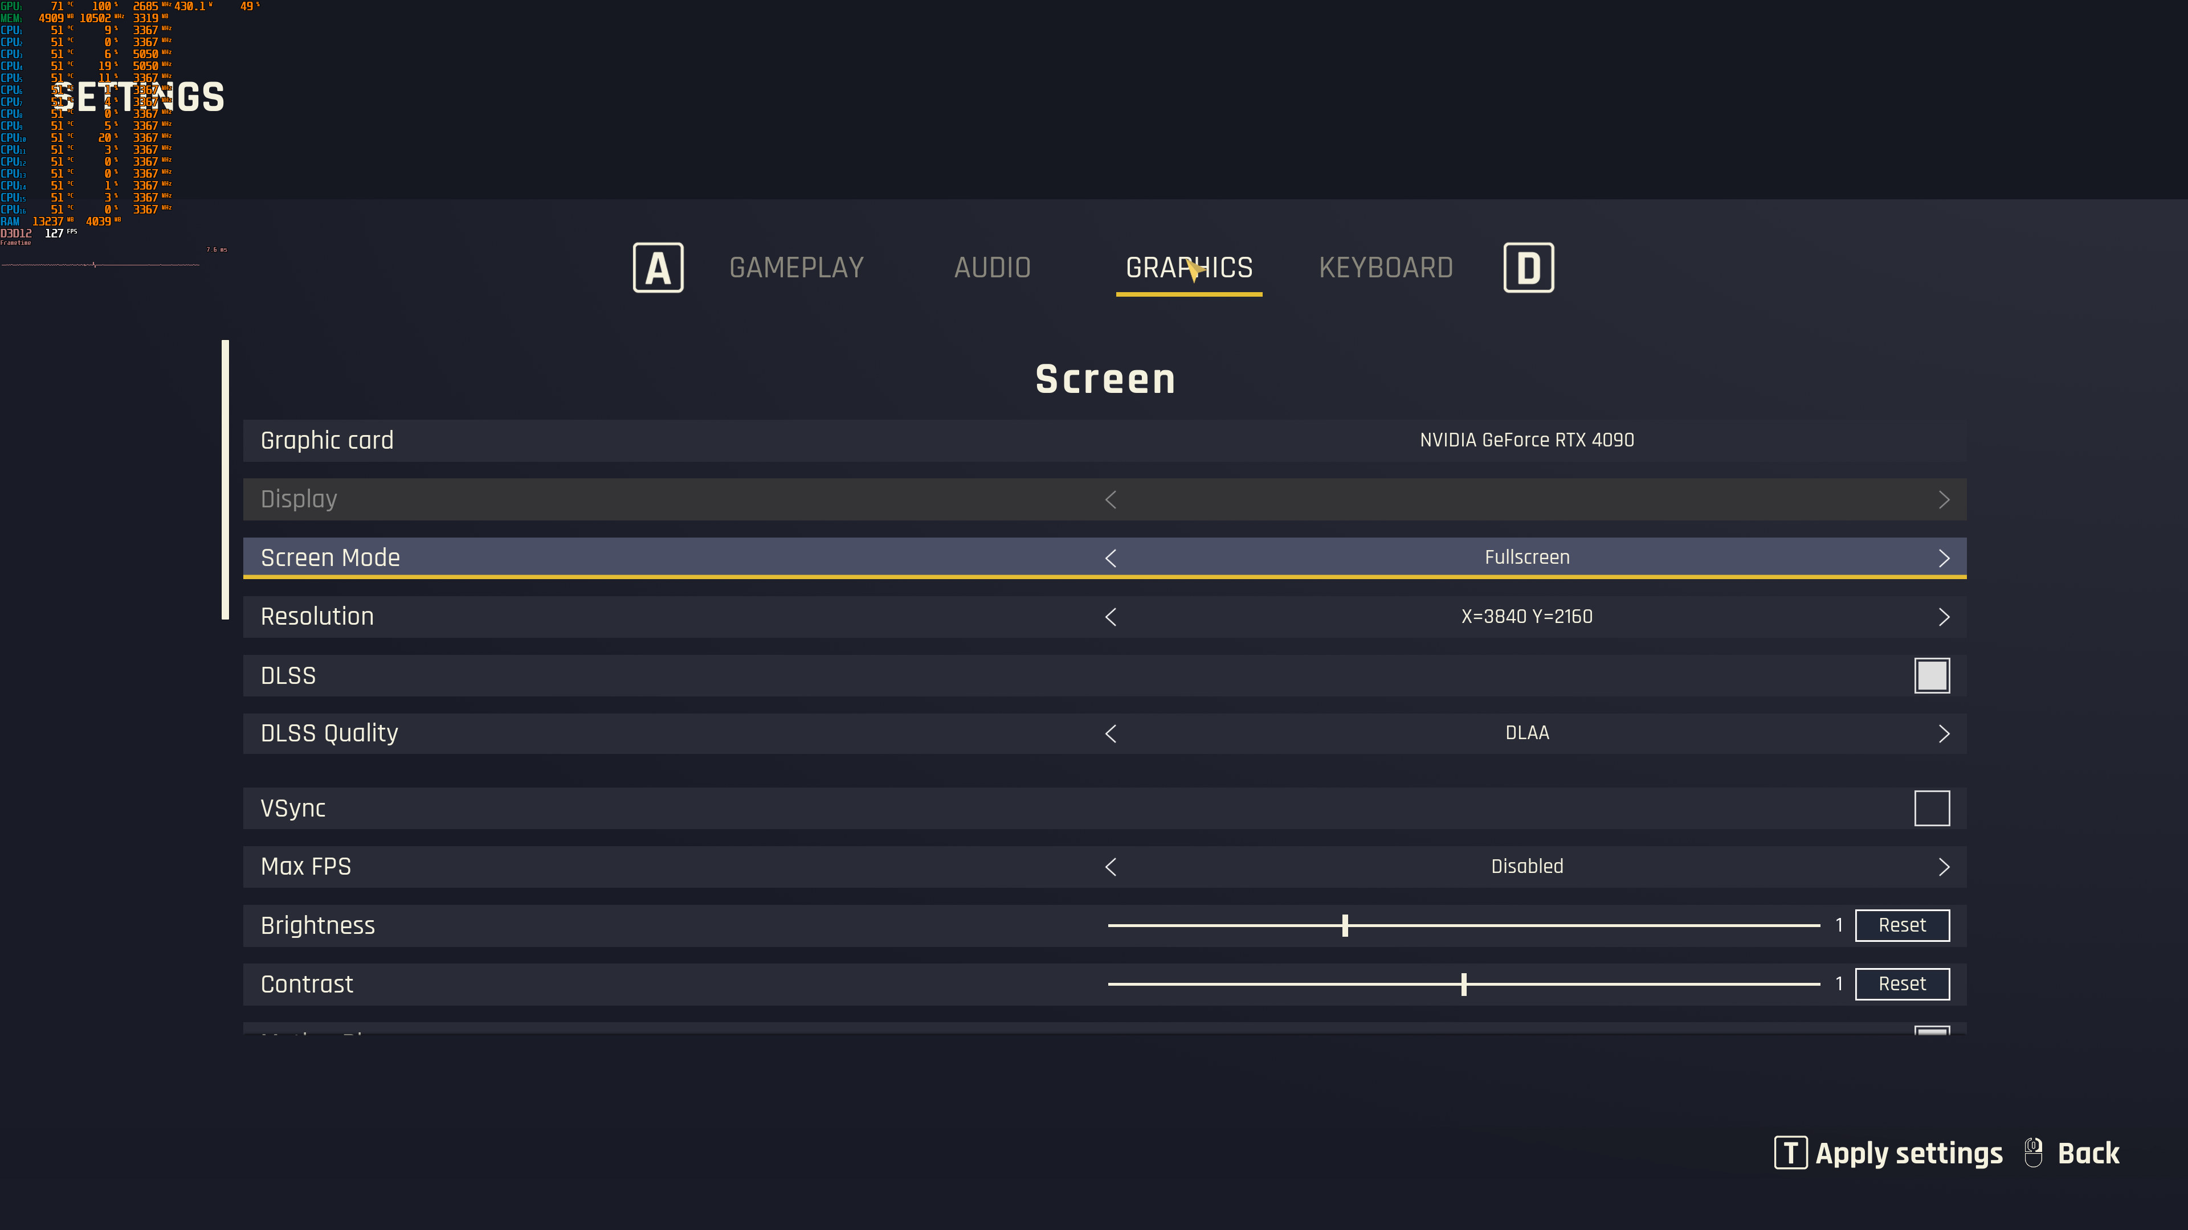The width and height of the screenshot is (2188, 1230).
Task: Click the Brightness slider handle
Action: click(1345, 925)
